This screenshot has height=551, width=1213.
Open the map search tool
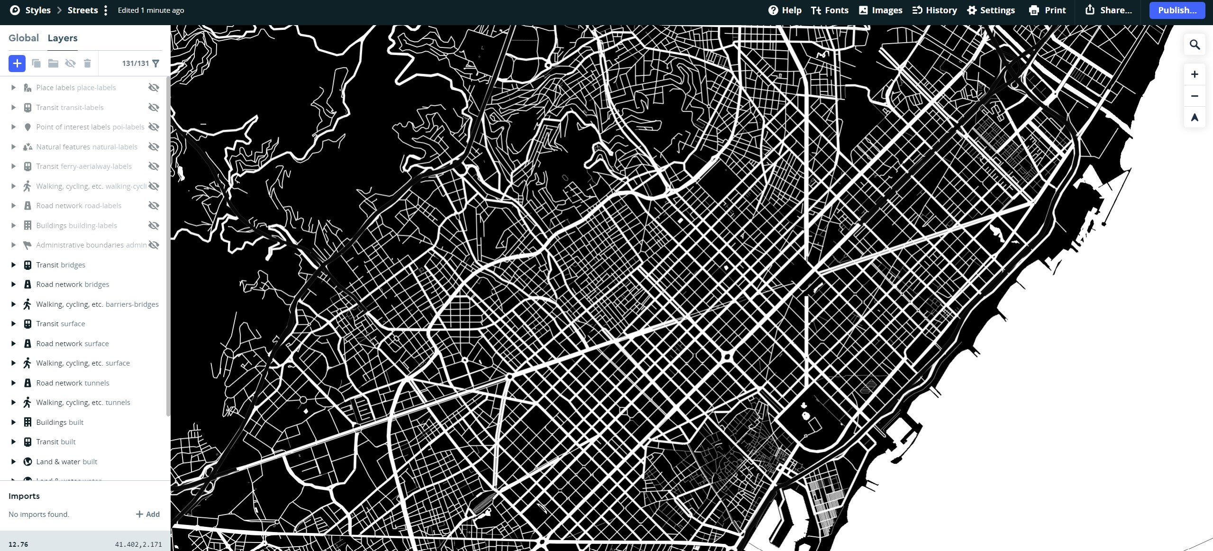pos(1194,44)
